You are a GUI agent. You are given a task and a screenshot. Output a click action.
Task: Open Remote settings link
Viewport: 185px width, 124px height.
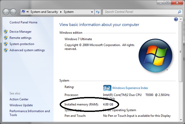click(x=20, y=38)
